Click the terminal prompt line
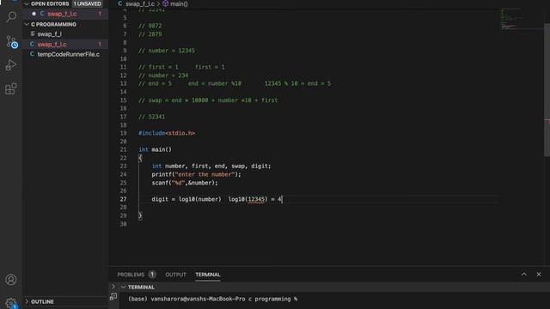 (212, 299)
